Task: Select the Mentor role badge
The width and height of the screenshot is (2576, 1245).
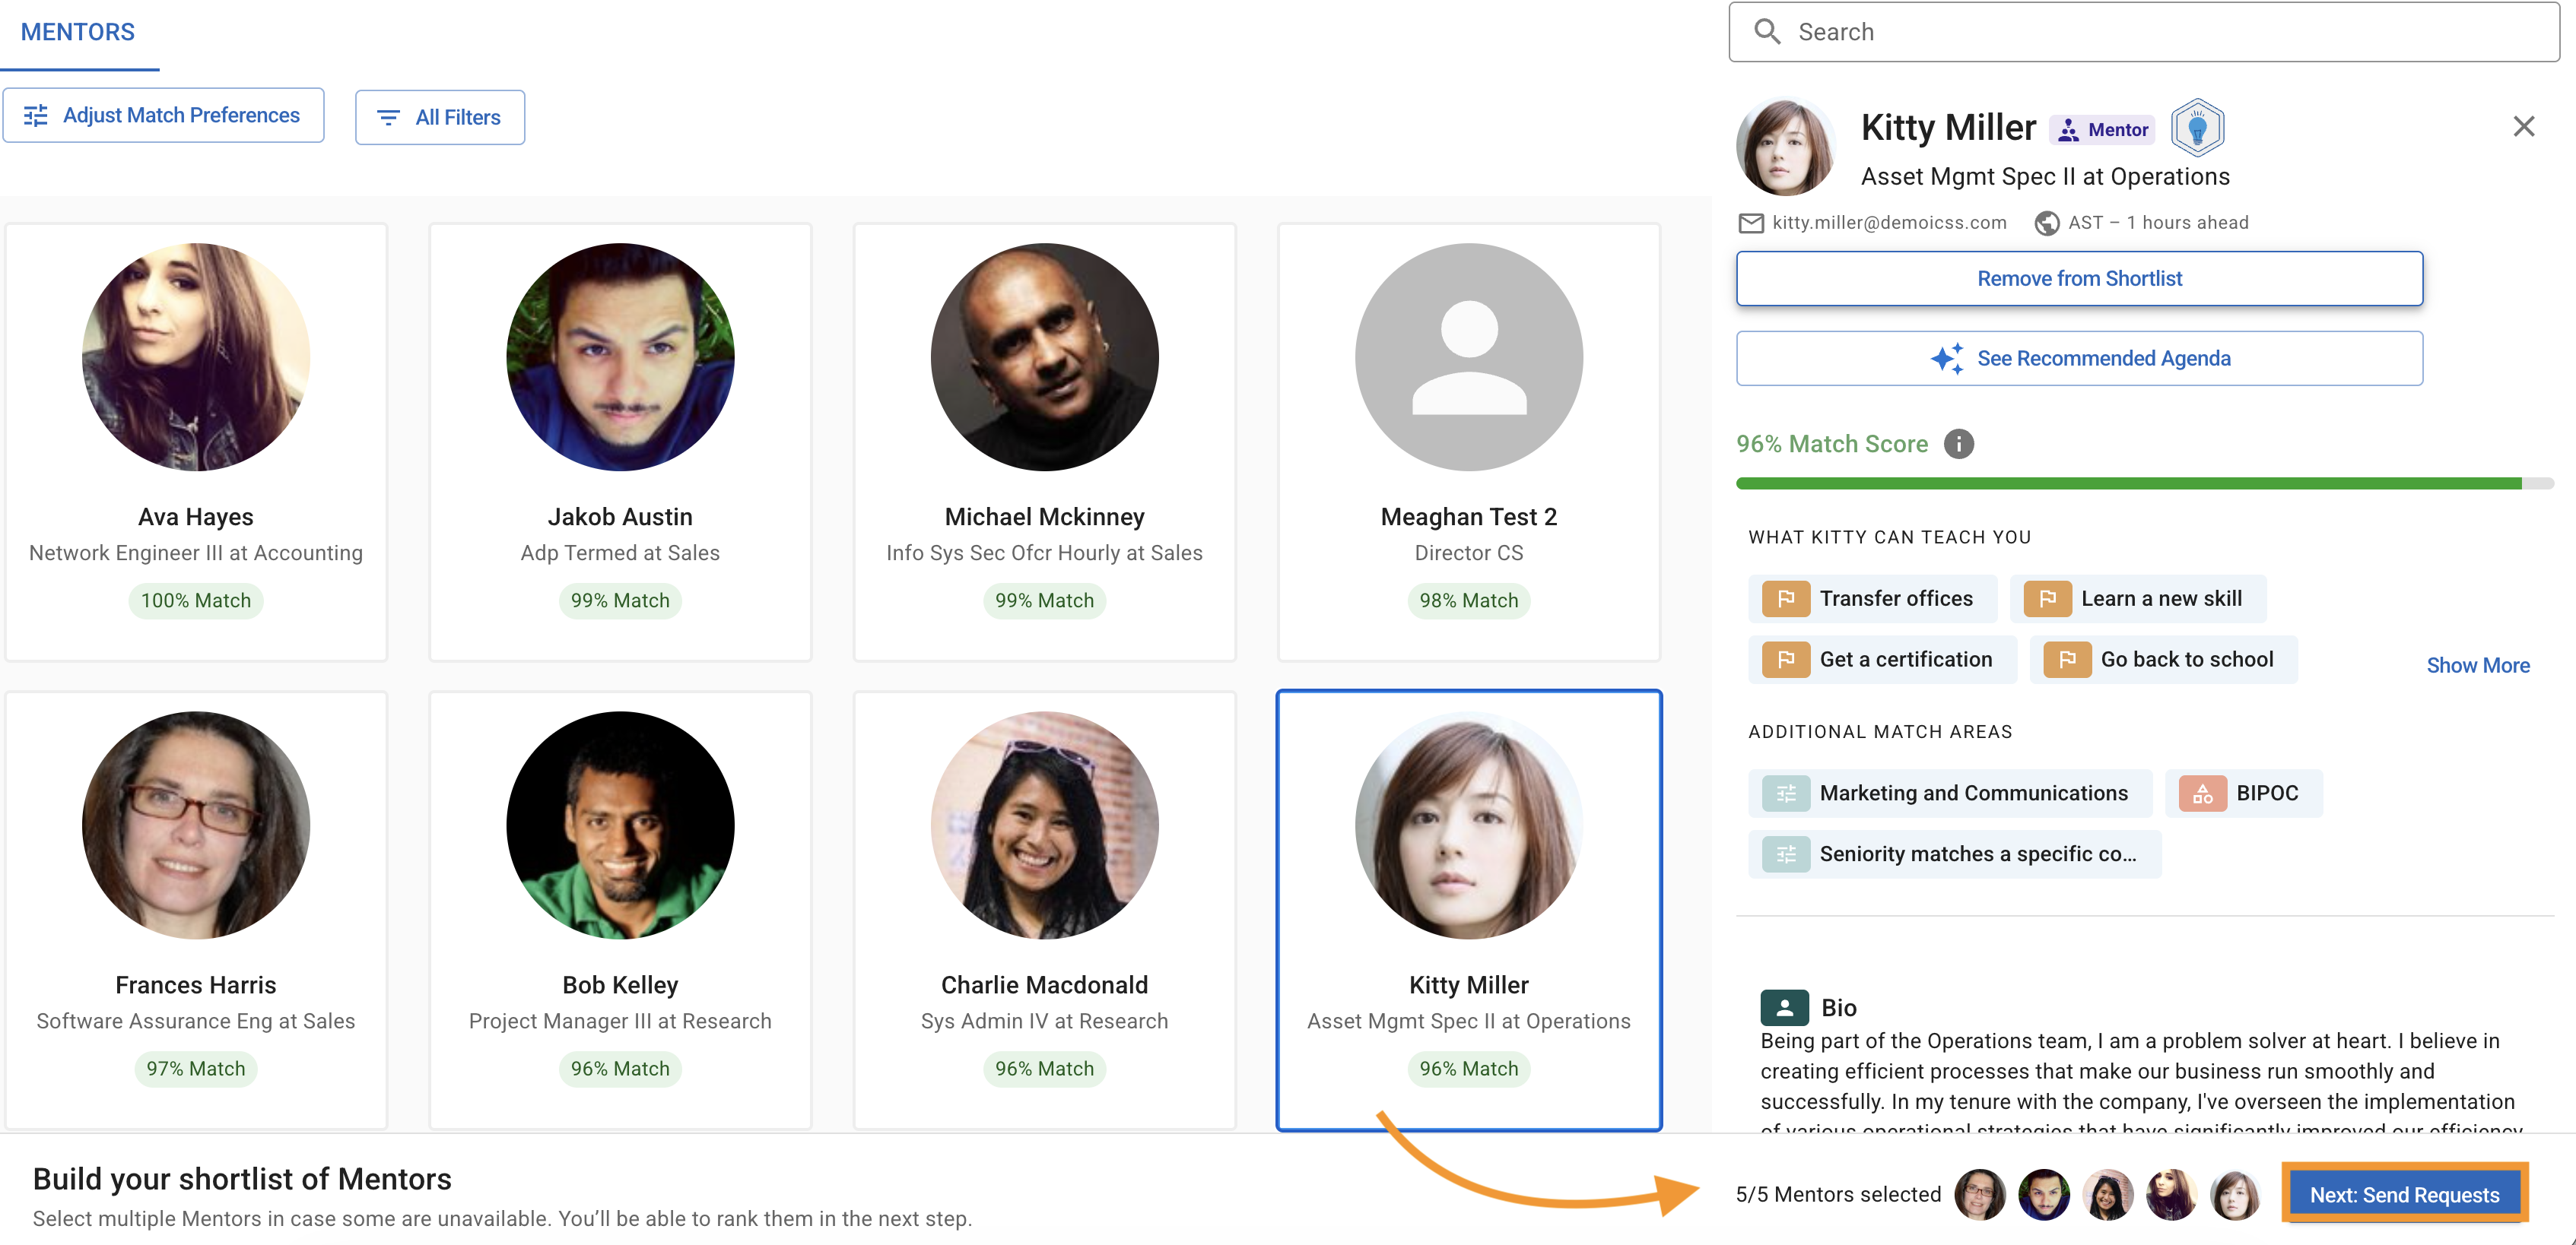Action: [x=2103, y=130]
